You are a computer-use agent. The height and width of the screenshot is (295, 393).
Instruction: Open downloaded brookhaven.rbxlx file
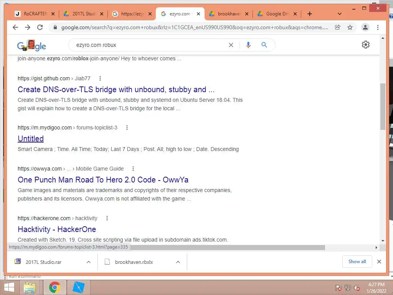[x=134, y=262]
